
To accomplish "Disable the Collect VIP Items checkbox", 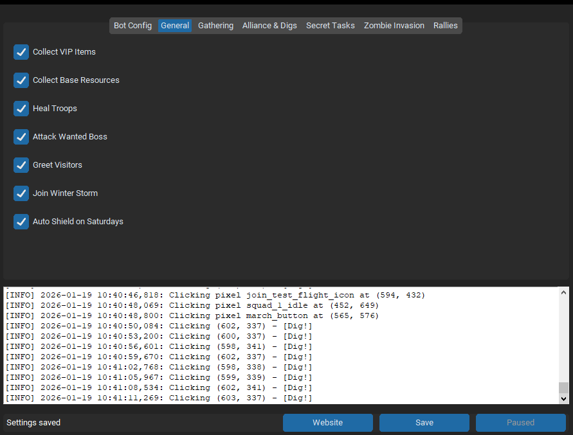I will tap(21, 52).
